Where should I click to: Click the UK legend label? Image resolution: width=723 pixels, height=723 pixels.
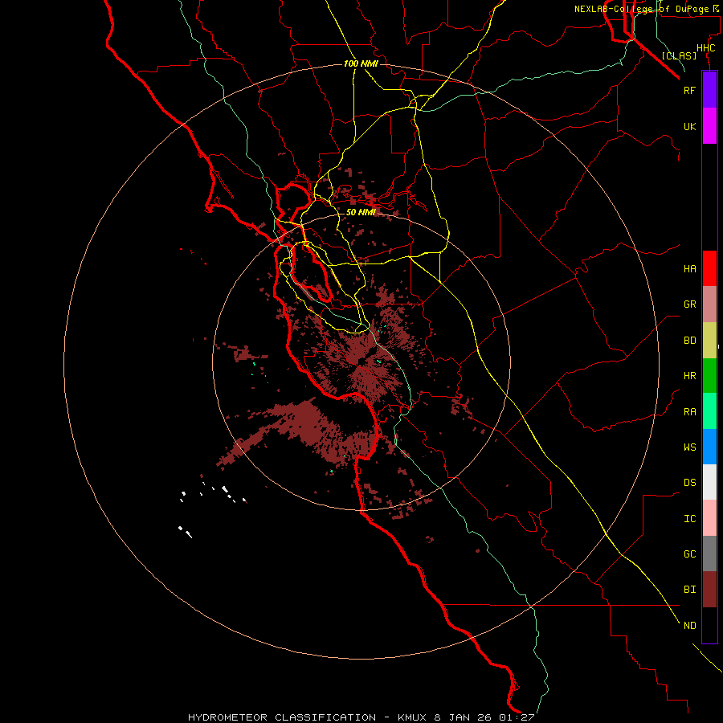coord(689,126)
